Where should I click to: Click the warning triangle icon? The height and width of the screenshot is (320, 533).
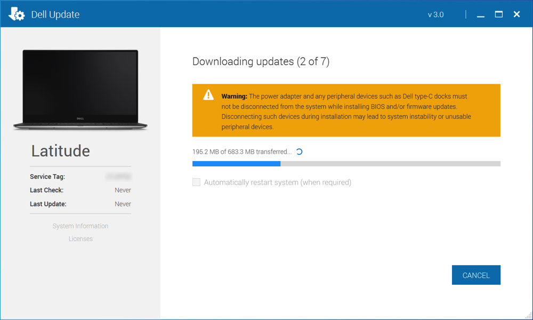[x=208, y=95]
